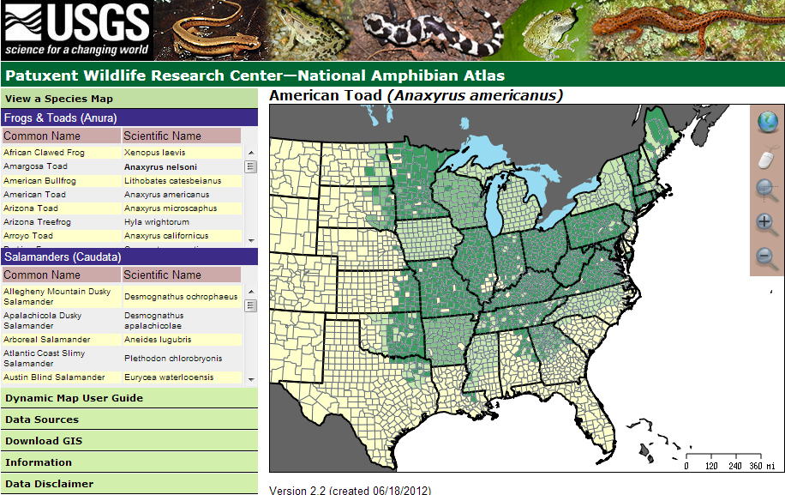
Task: Click scientific name Desmognathus ochrophaeus
Action: pyautogui.click(x=181, y=297)
